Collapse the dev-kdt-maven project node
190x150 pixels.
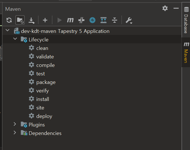click(x=7, y=30)
